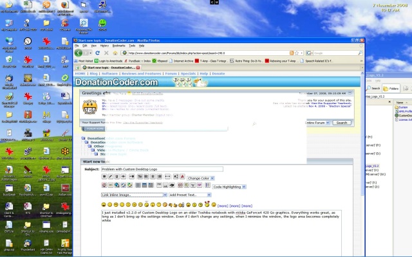Click the first [more] smileys link

(223, 206)
